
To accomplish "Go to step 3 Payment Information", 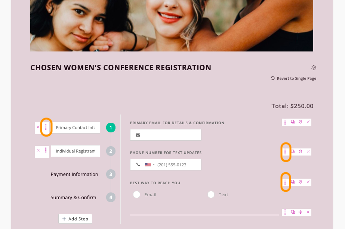I will 74,174.
